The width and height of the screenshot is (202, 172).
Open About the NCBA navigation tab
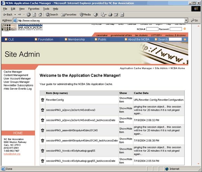(x=137, y=39)
